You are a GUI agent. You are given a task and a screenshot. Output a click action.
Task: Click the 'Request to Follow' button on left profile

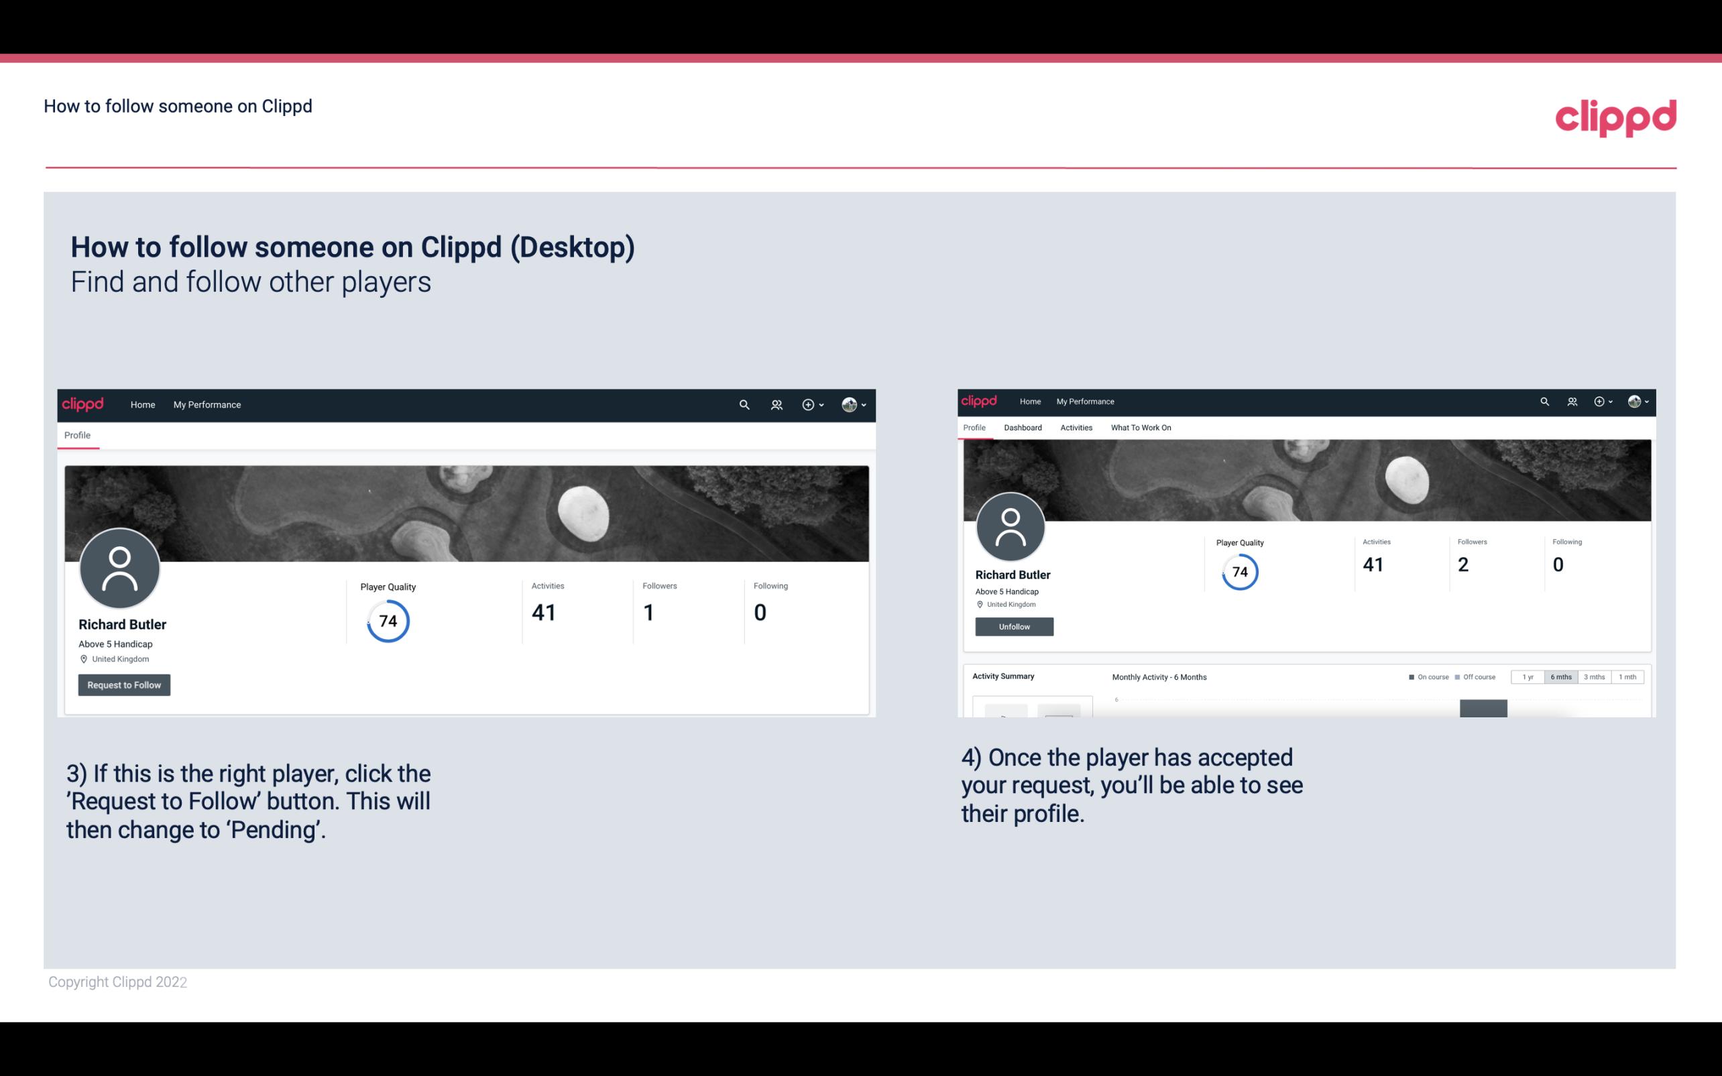click(x=124, y=684)
